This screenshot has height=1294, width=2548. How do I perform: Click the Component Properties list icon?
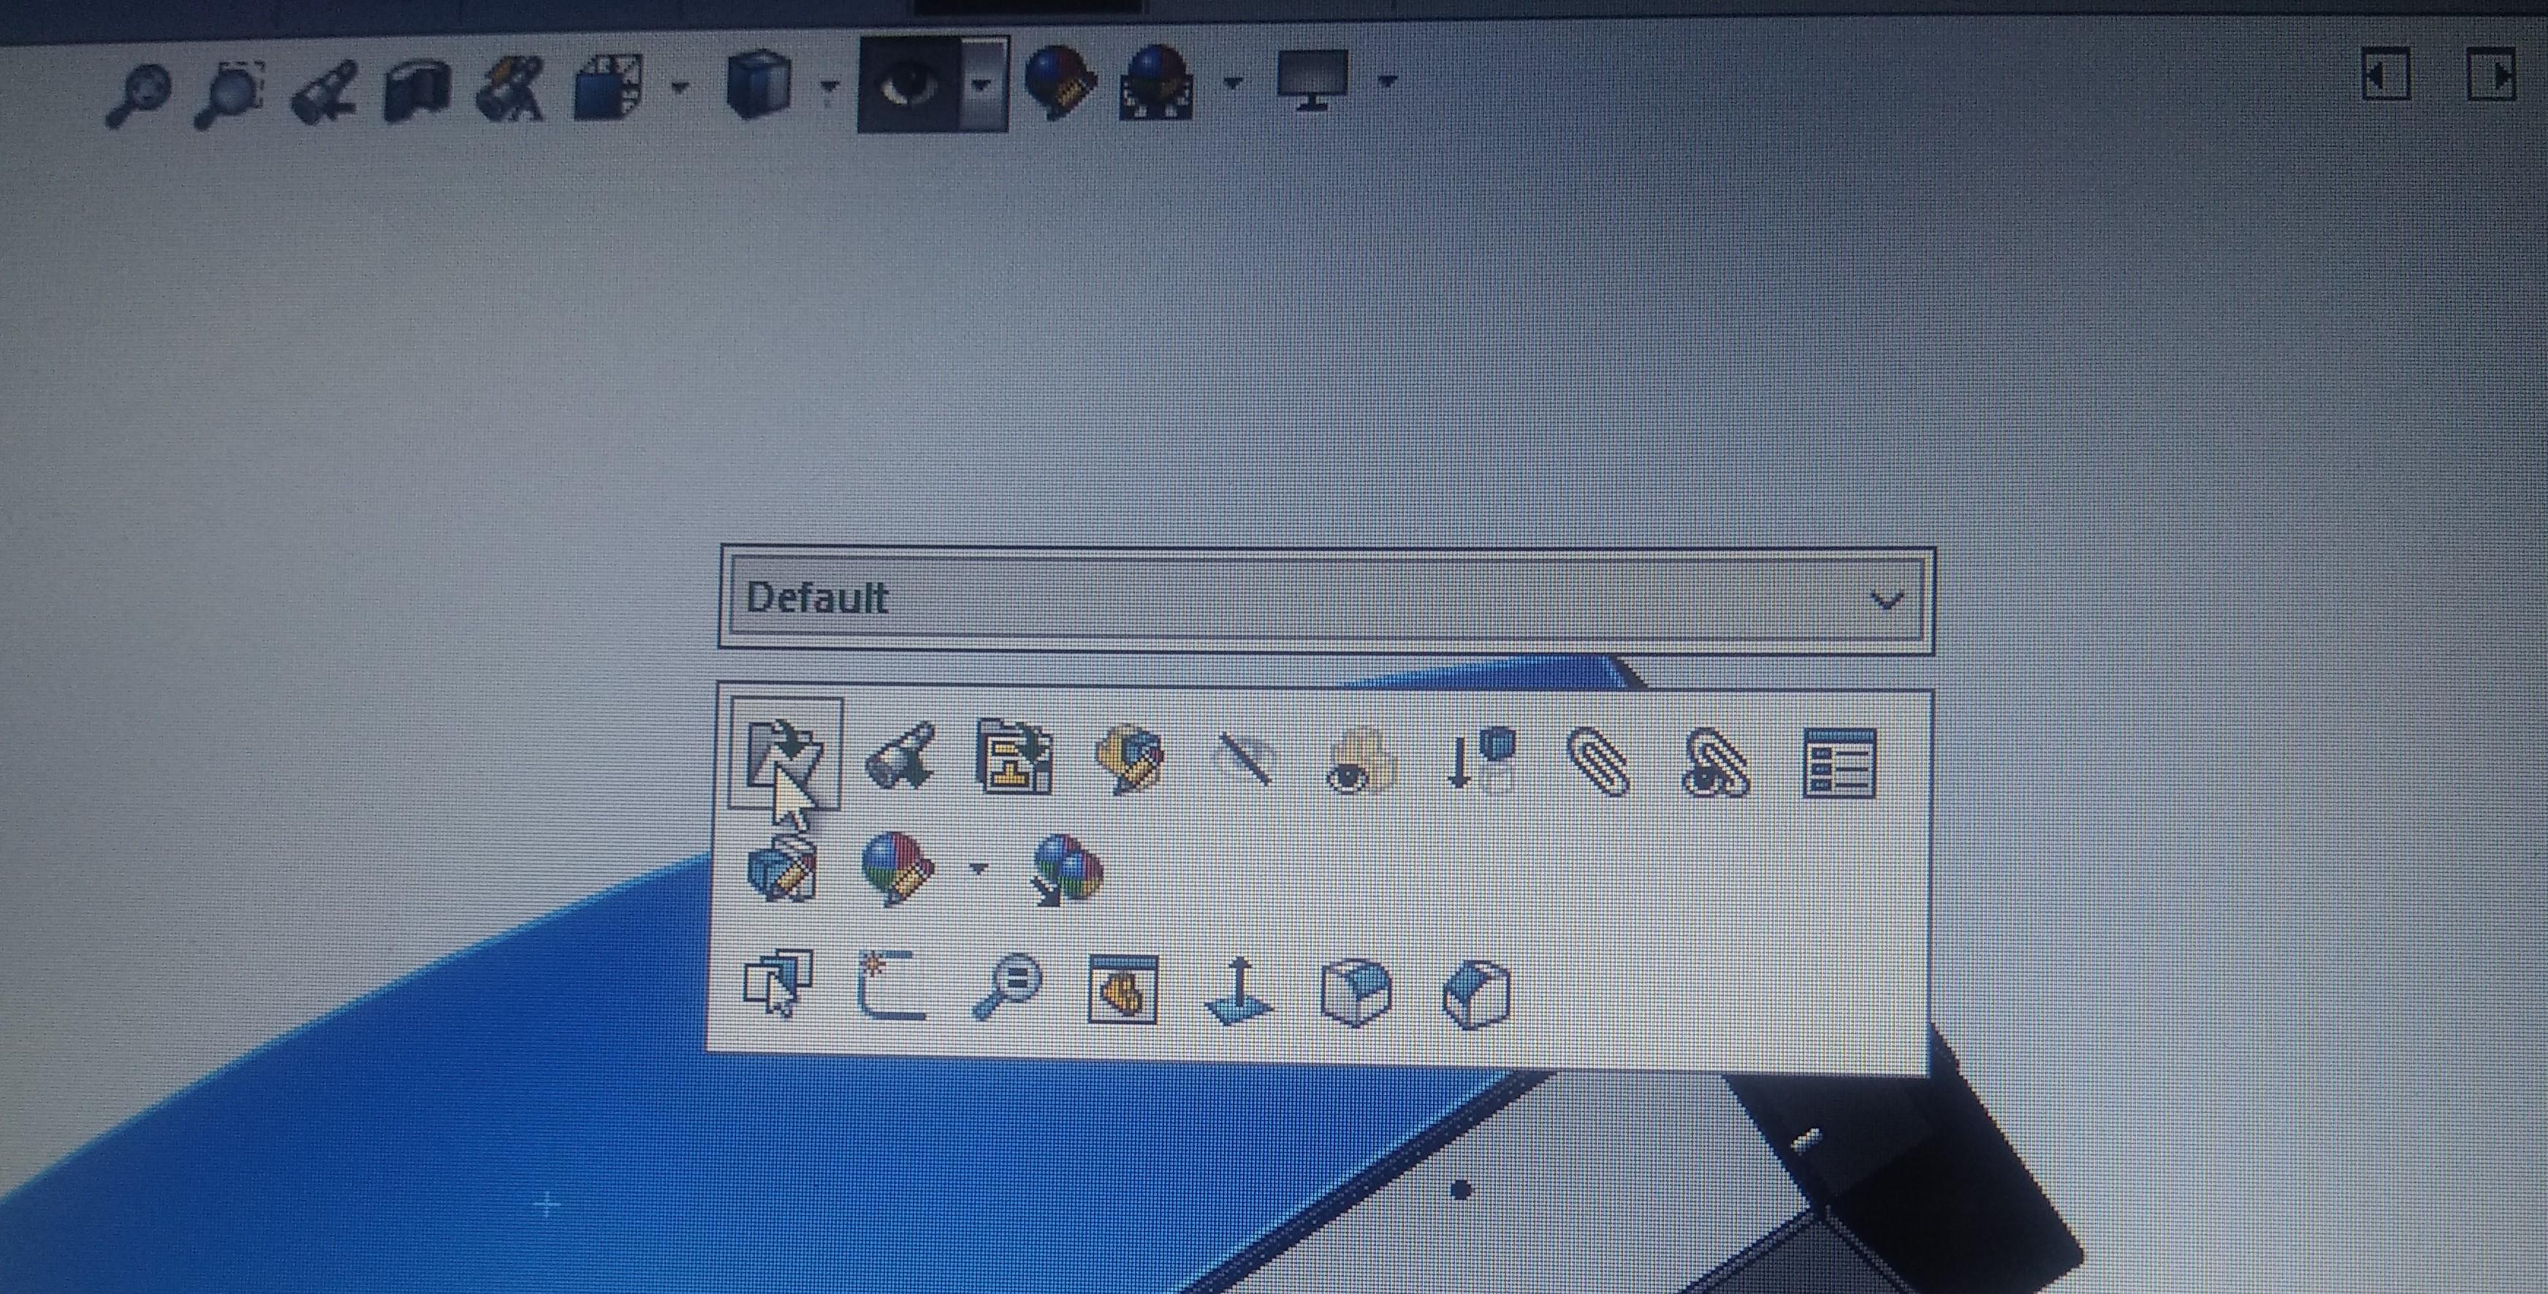(x=1838, y=763)
